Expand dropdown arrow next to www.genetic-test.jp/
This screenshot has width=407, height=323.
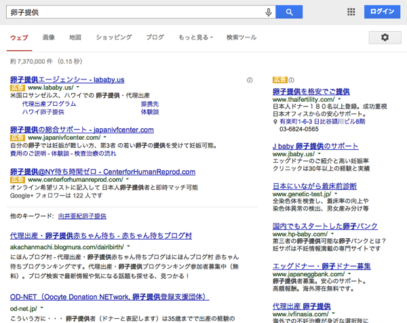click(x=336, y=193)
